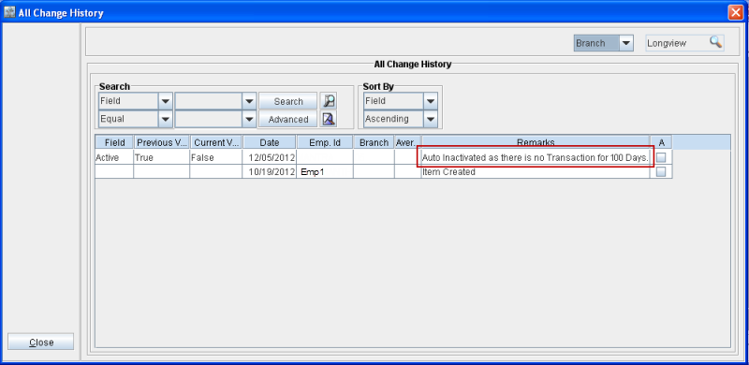Select the 'True' previous value cell

pyautogui.click(x=161, y=157)
